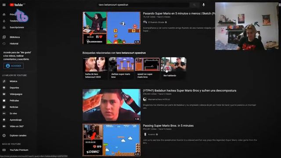
Task: Click the Aprendizaje lightbulb icon
Action: (4, 120)
